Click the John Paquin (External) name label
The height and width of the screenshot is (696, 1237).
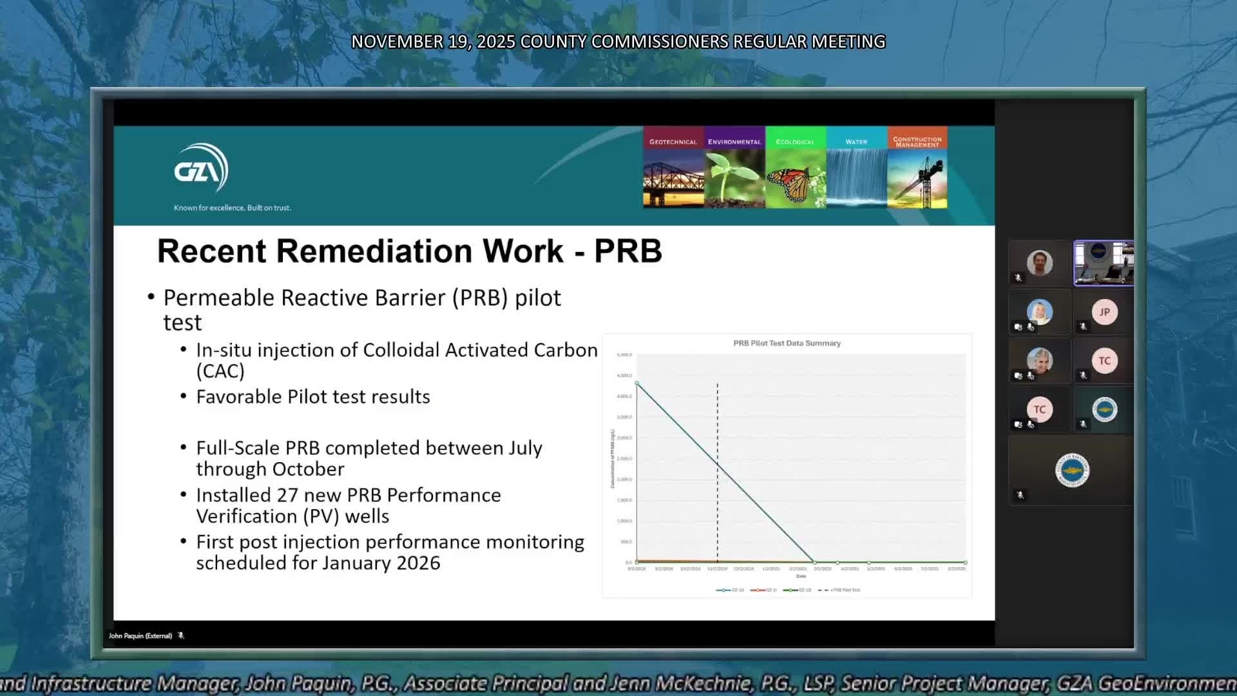(x=140, y=635)
